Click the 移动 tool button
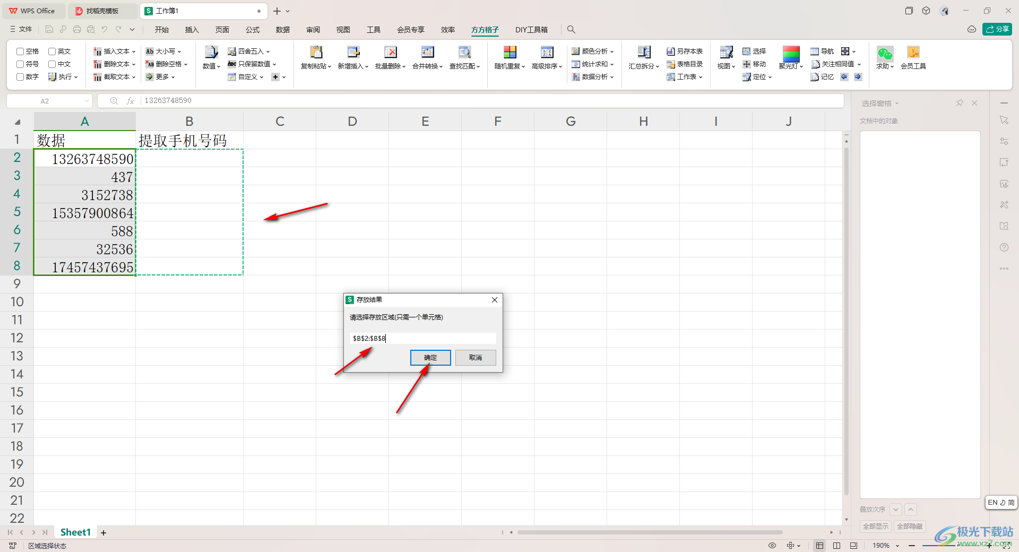This screenshot has height=552, width=1019. pyautogui.click(x=754, y=64)
